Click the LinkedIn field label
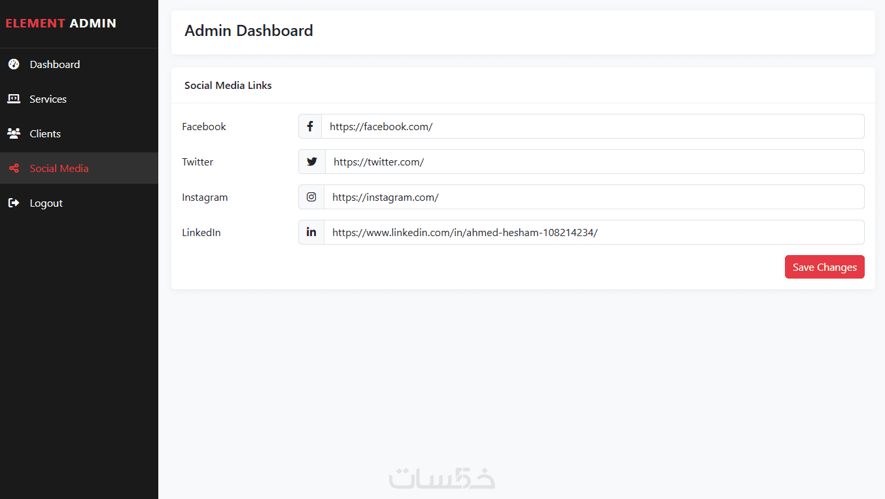This screenshot has height=499, width=885. (x=201, y=232)
